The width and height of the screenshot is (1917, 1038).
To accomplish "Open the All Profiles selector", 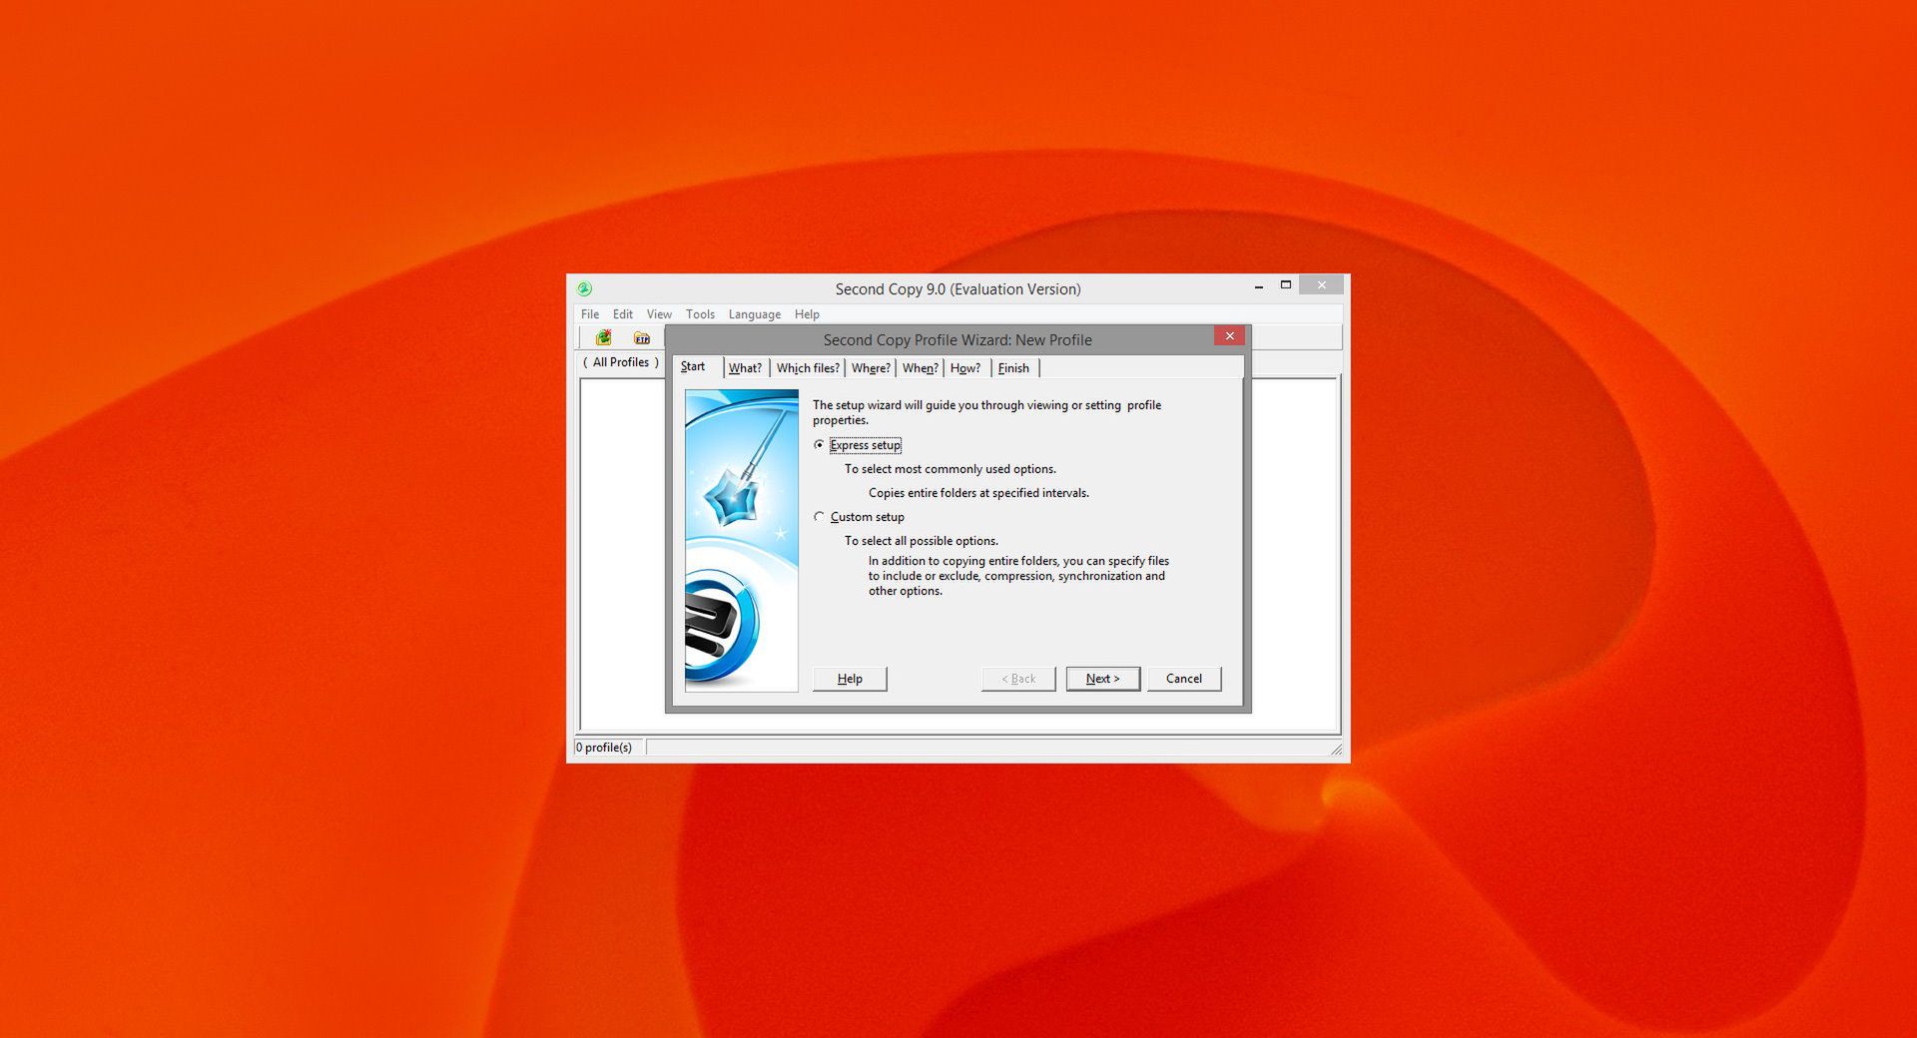I will click(620, 362).
